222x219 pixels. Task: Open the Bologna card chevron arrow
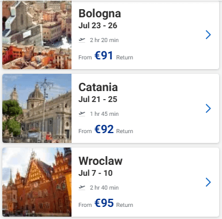208,35
